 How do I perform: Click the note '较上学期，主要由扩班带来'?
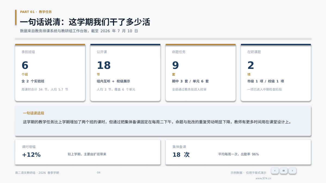[87, 154]
